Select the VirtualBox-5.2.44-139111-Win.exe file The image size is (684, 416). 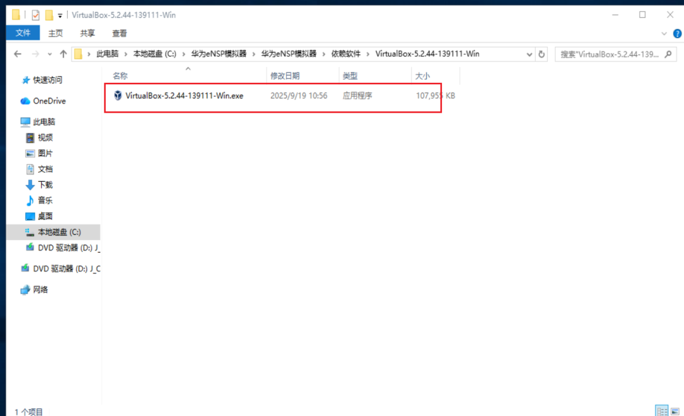tap(184, 96)
